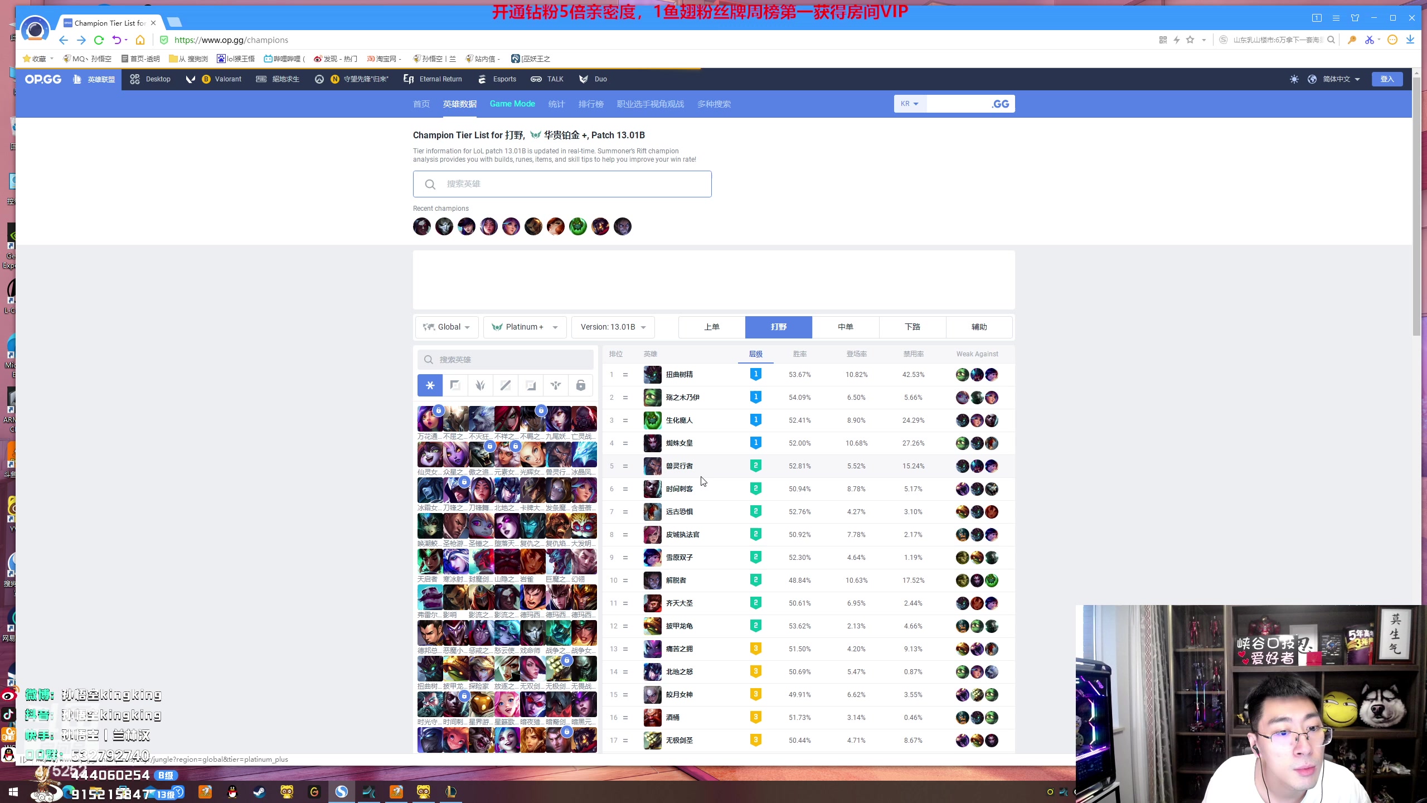
Task: Select the 下路 role tab
Action: coord(912,327)
